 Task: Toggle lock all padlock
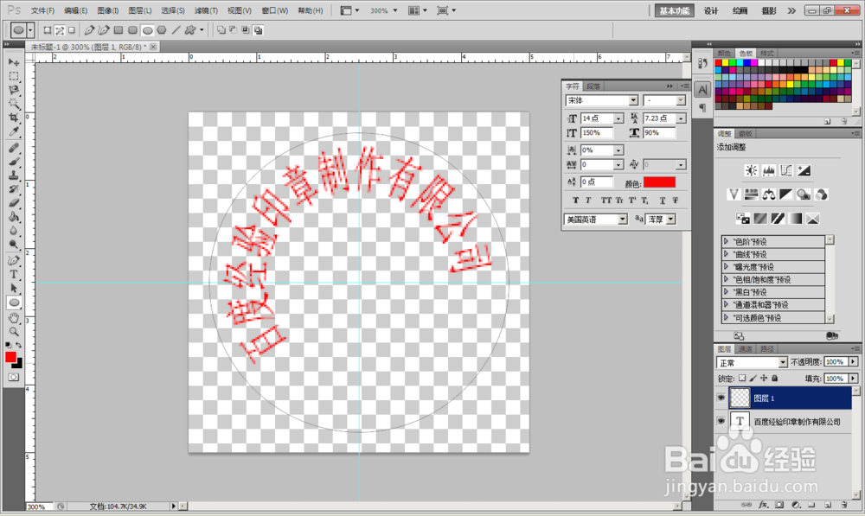[x=774, y=379]
